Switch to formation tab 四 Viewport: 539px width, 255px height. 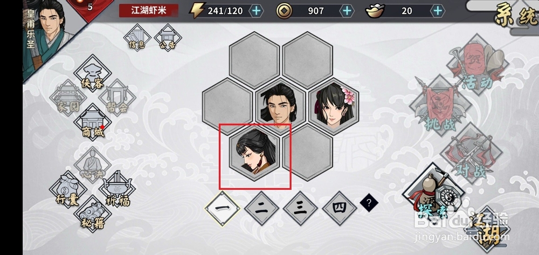tap(340, 208)
